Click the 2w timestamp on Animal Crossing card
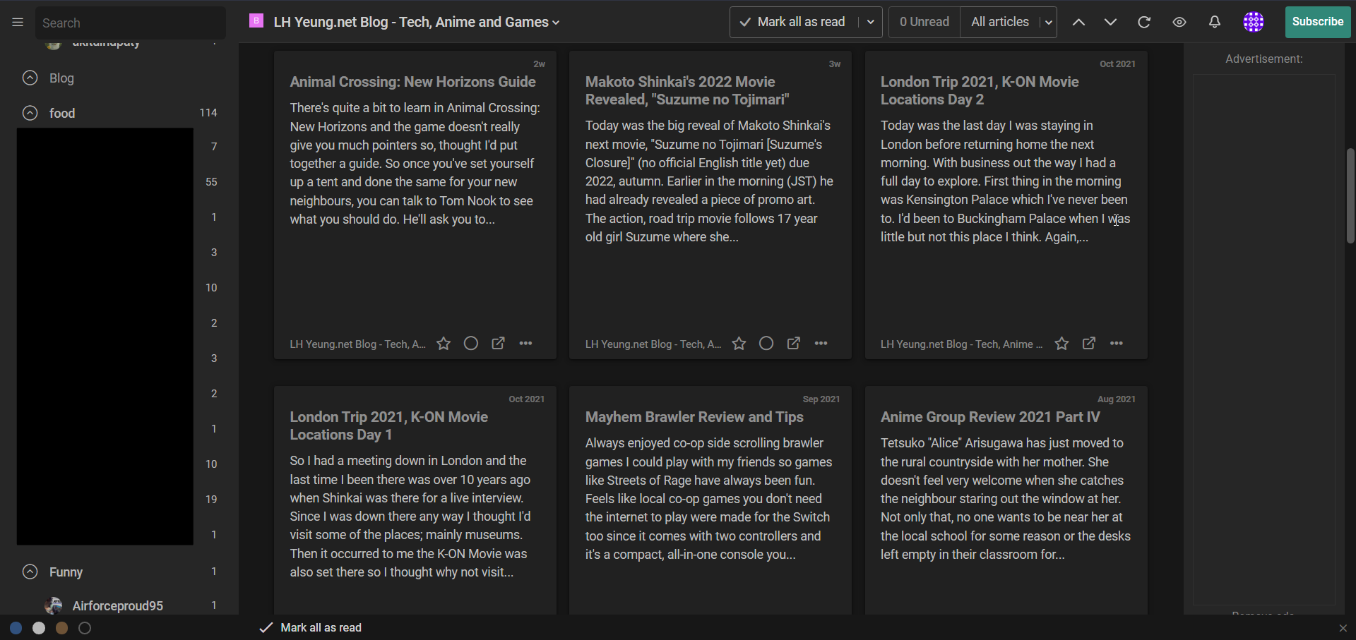This screenshot has height=640, width=1356. click(539, 64)
